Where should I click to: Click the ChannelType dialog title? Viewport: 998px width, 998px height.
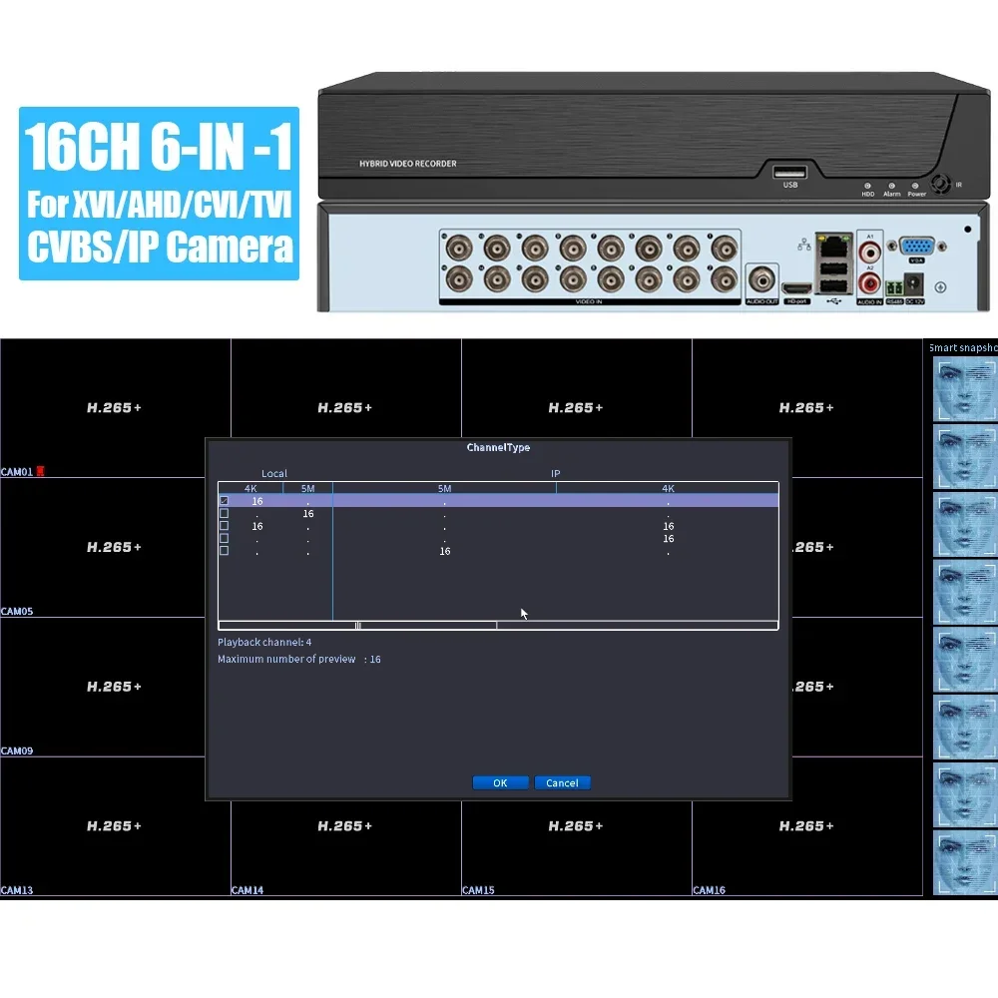[x=498, y=447]
